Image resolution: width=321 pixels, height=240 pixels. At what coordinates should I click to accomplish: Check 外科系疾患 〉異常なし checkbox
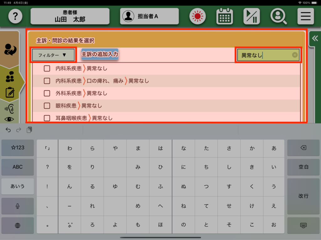(47, 93)
